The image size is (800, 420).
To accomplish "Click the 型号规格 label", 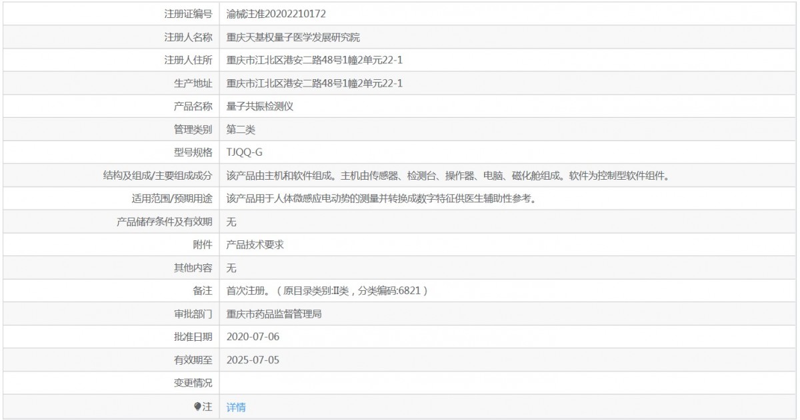I will 193,152.
